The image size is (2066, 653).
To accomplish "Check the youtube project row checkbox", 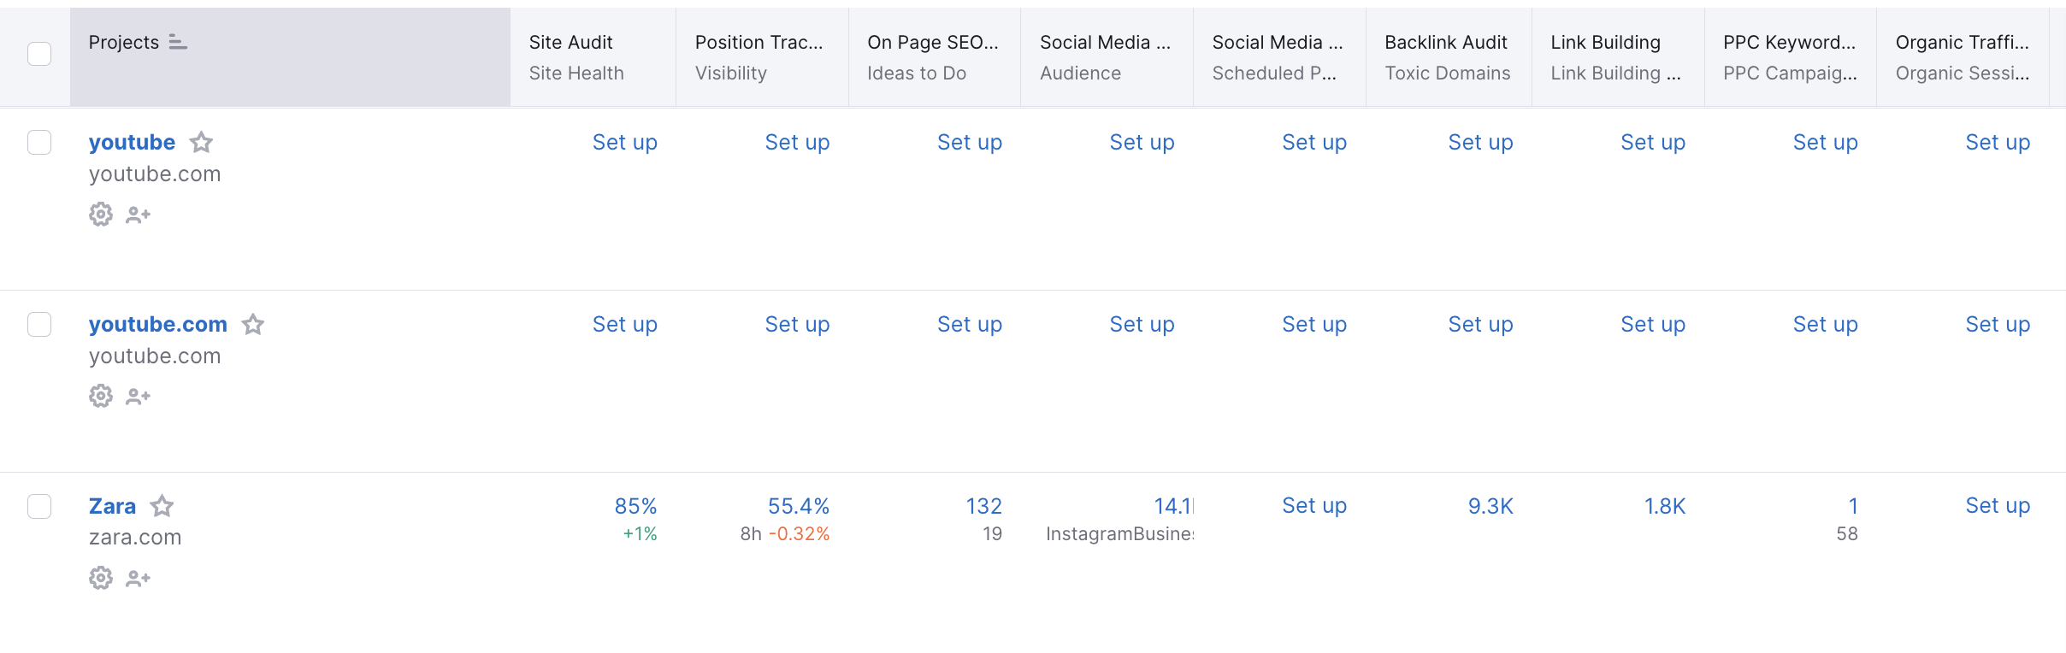I will (39, 142).
